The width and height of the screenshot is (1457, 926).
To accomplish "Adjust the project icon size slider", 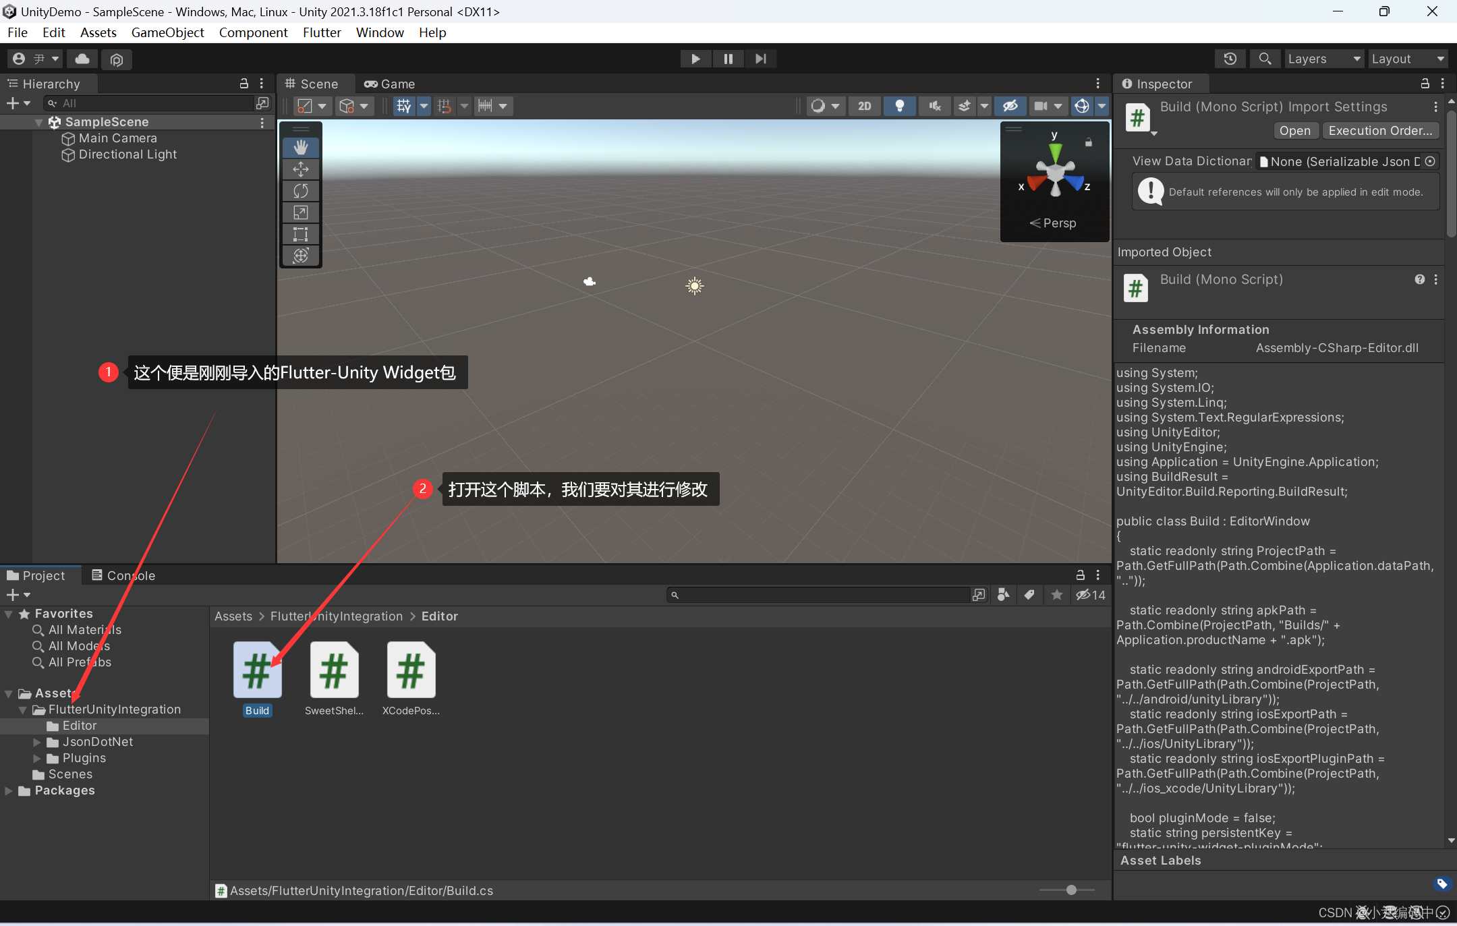I will 1071,890.
